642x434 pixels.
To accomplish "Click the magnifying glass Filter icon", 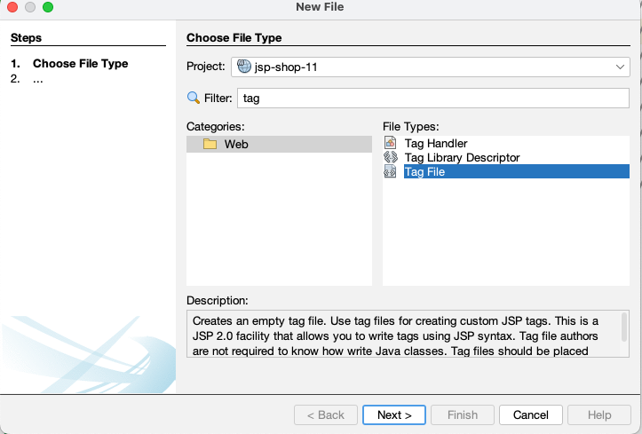I will (194, 99).
